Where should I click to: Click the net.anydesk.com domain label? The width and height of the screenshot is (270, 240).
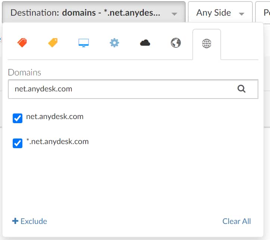[x=55, y=116]
